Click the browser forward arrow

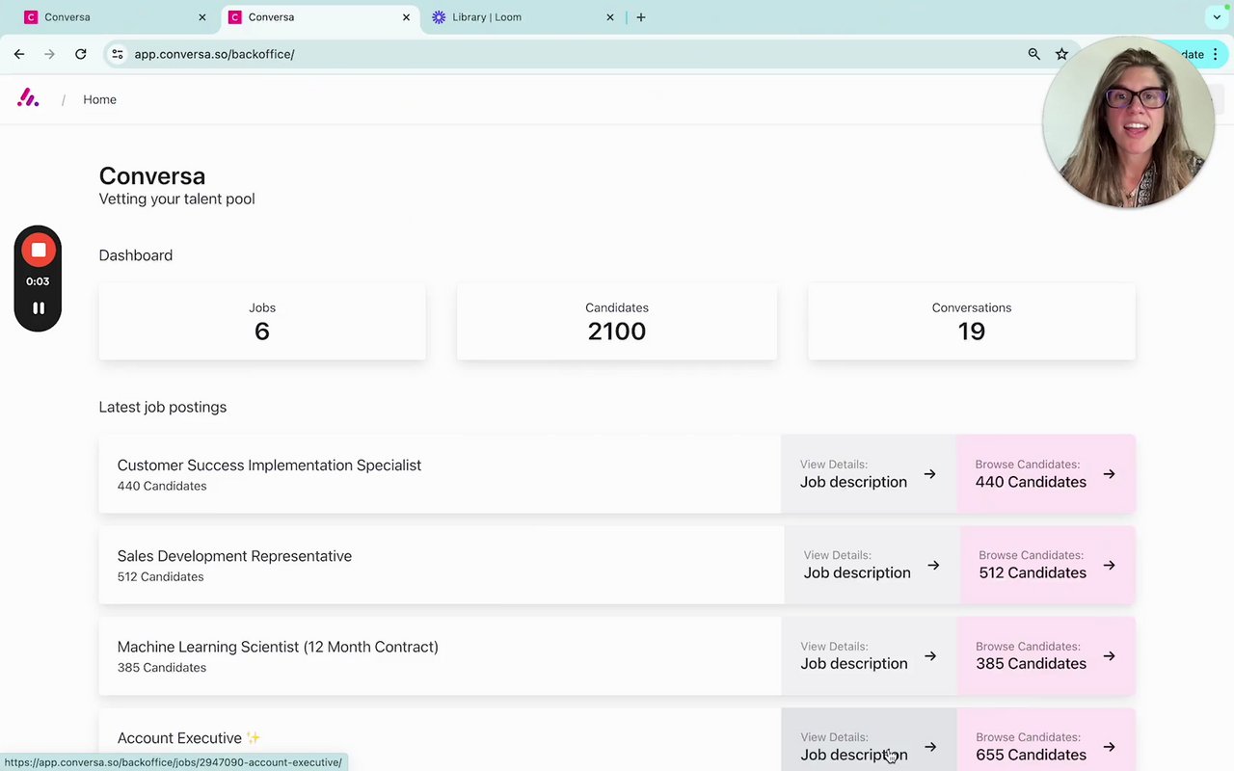(50, 54)
